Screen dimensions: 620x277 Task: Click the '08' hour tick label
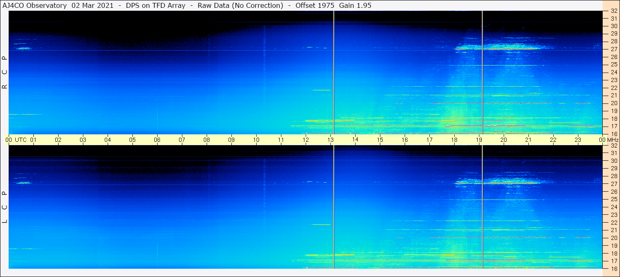click(x=207, y=140)
